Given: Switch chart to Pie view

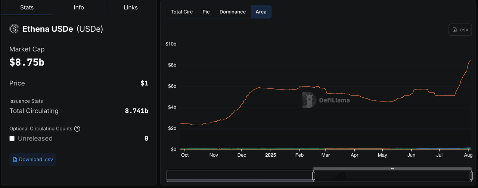Looking at the screenshot, I should [206, 12].
